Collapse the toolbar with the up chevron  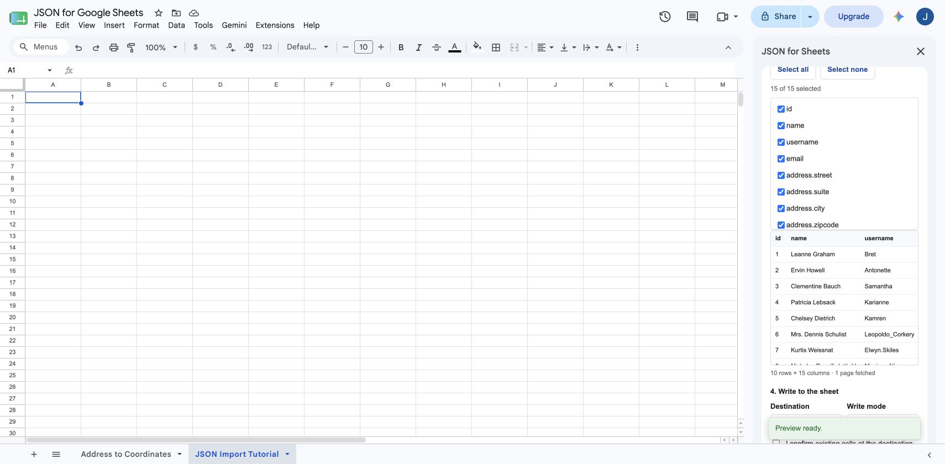[x=728, y=48]
